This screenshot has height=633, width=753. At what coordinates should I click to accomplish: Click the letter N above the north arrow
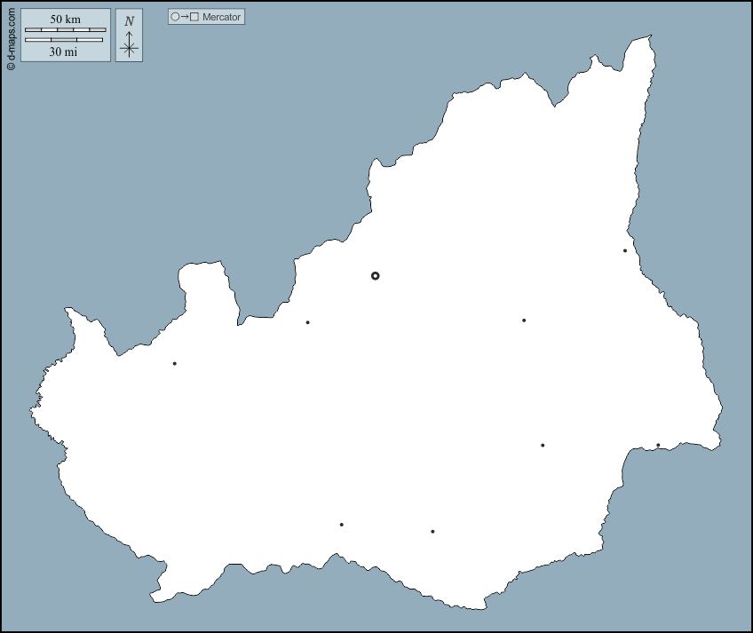pos(129,21)
